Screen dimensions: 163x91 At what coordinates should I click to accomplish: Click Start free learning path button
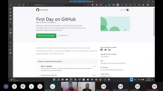[46, 36]
